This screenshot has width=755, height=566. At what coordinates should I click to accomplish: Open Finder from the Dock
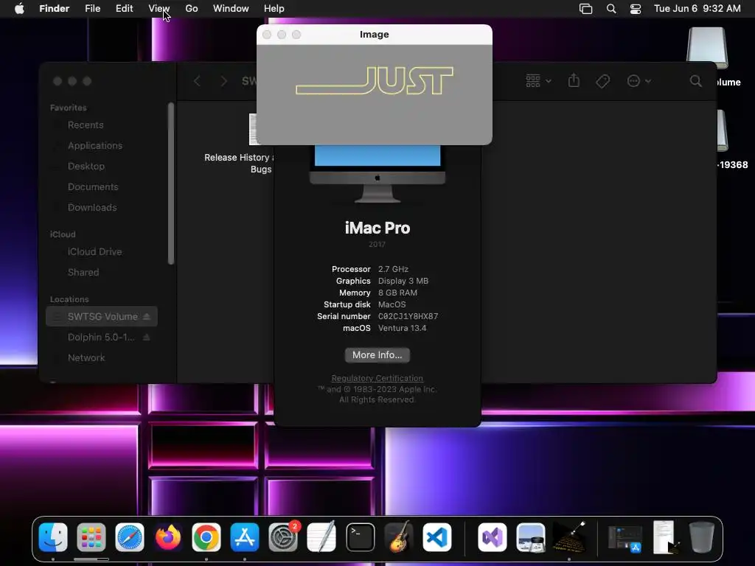click(53, 537)
